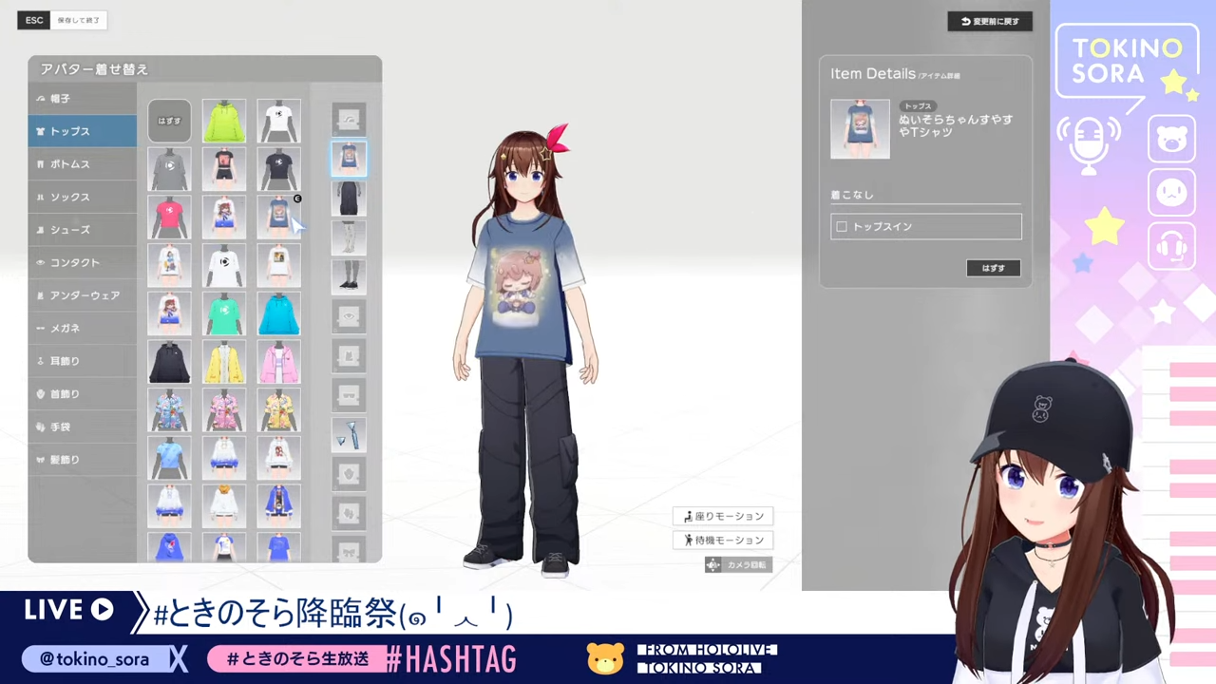Click the headset icon in overlay

[x=1172, y=247]
